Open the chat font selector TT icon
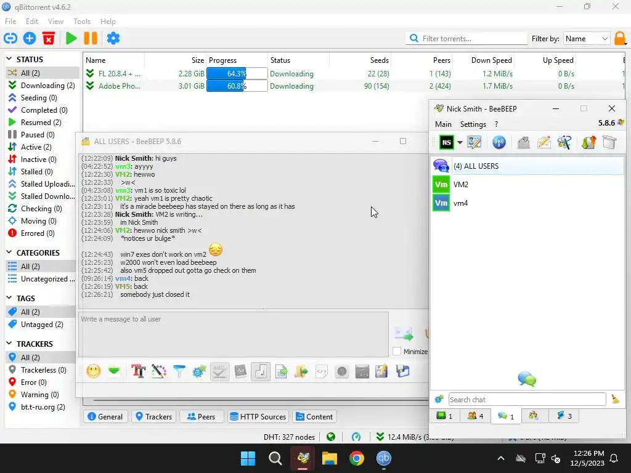The image size is (631, 473). click(x=138, y=371)
